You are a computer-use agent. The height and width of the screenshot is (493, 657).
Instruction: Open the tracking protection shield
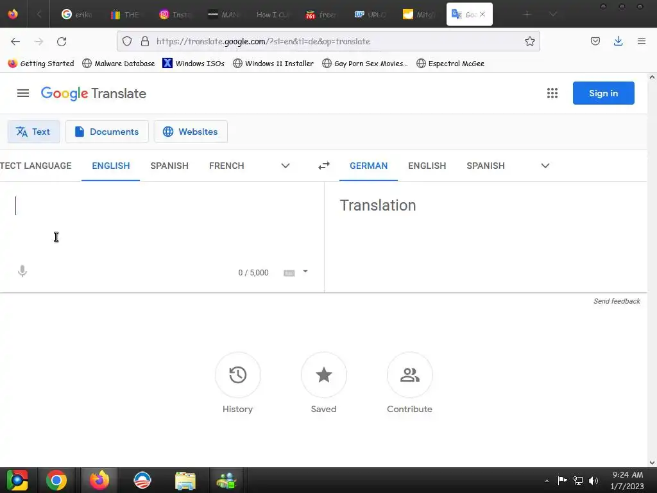pyautogui.click(x=127, y=41)
